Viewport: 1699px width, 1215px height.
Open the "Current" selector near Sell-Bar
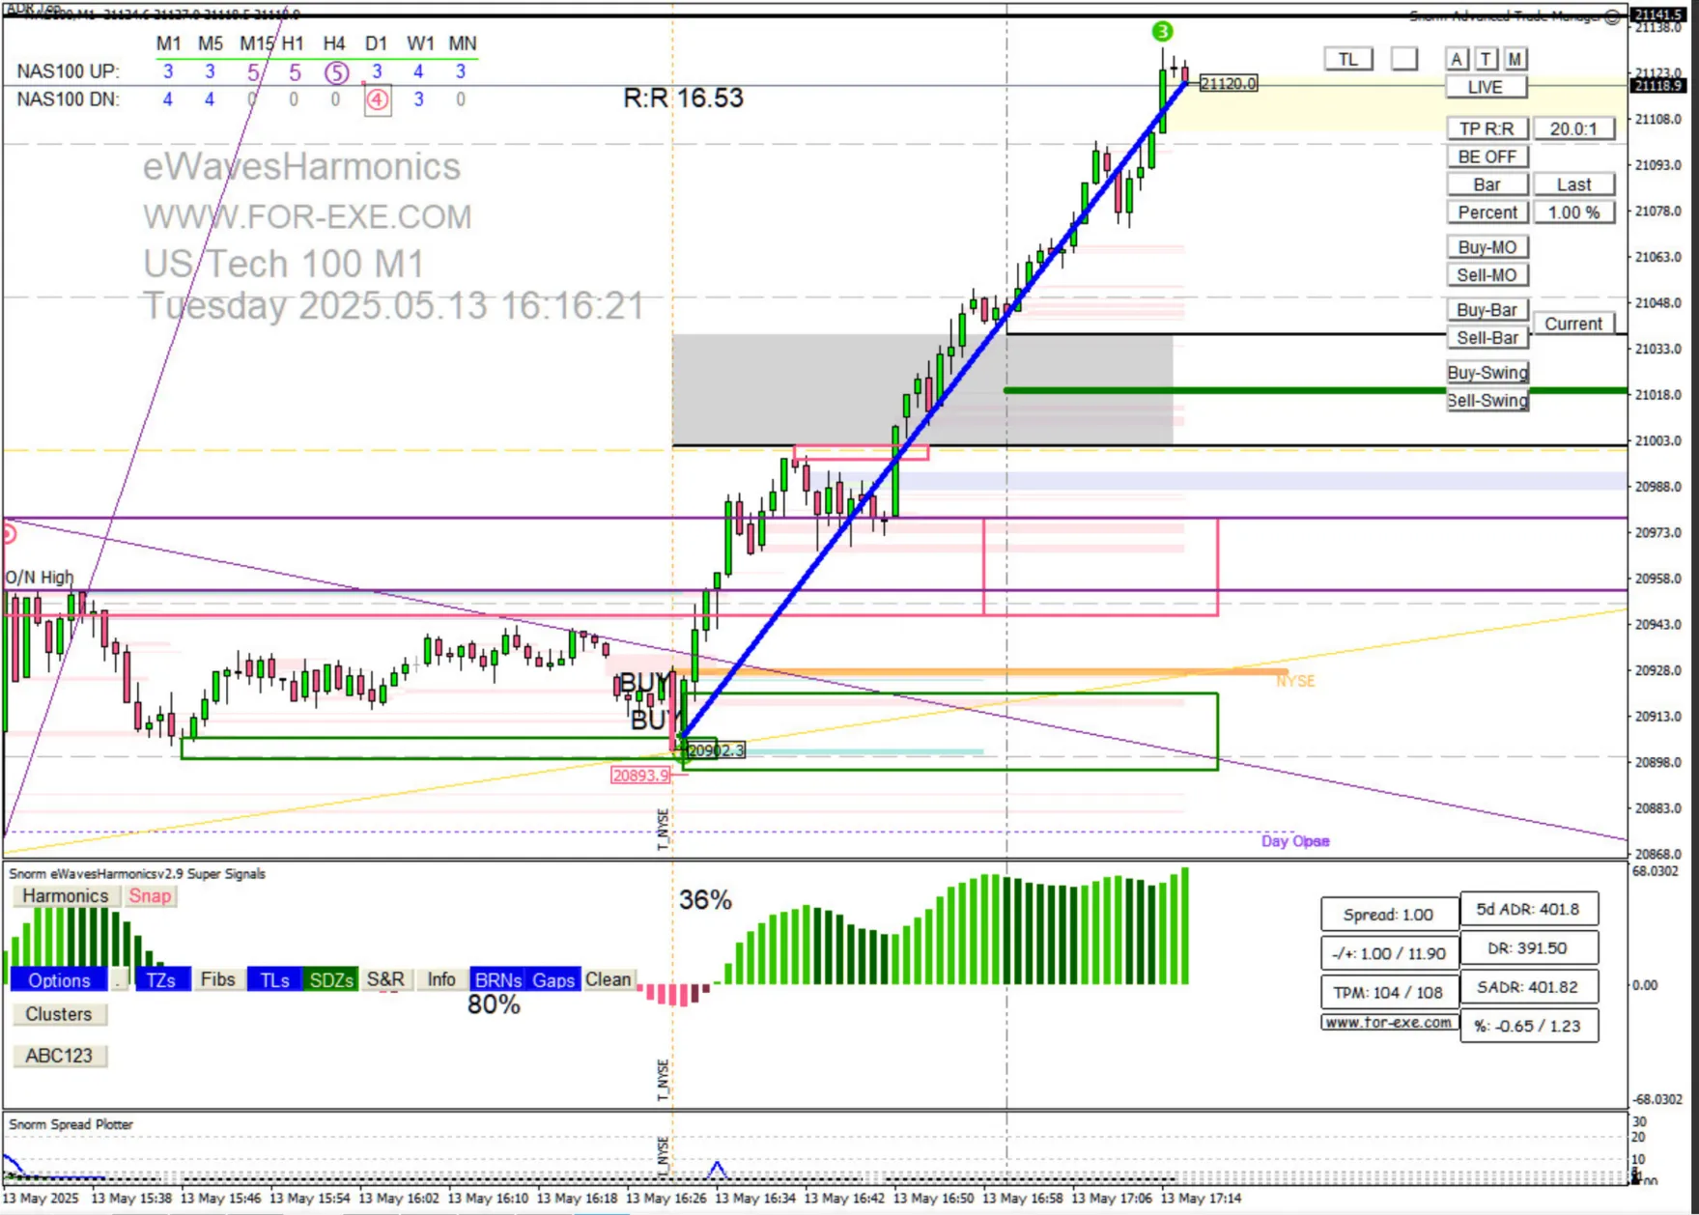click(1573, 324)
